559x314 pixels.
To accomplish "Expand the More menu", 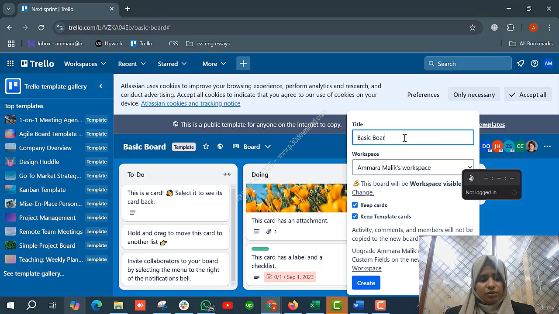I will 214,64.
